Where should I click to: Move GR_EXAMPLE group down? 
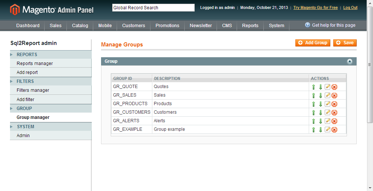[x=320, y=130]
